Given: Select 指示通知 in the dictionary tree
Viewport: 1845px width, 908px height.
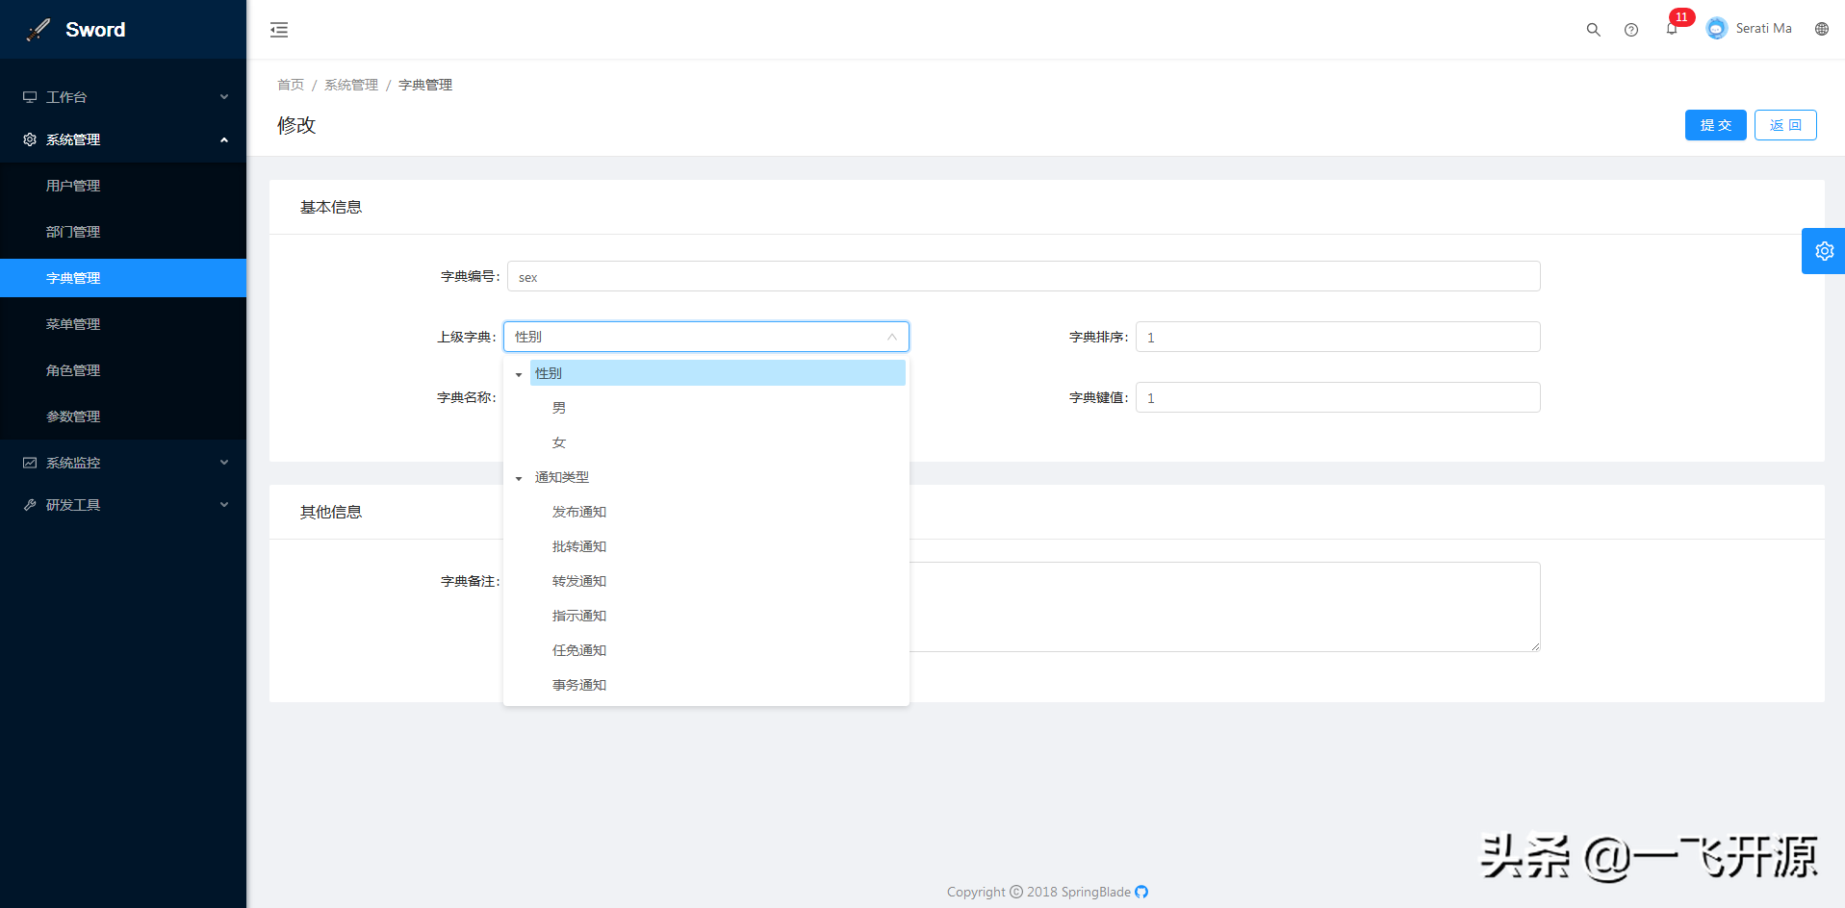Looking at the screenshot, I should (x=579, y=616).
